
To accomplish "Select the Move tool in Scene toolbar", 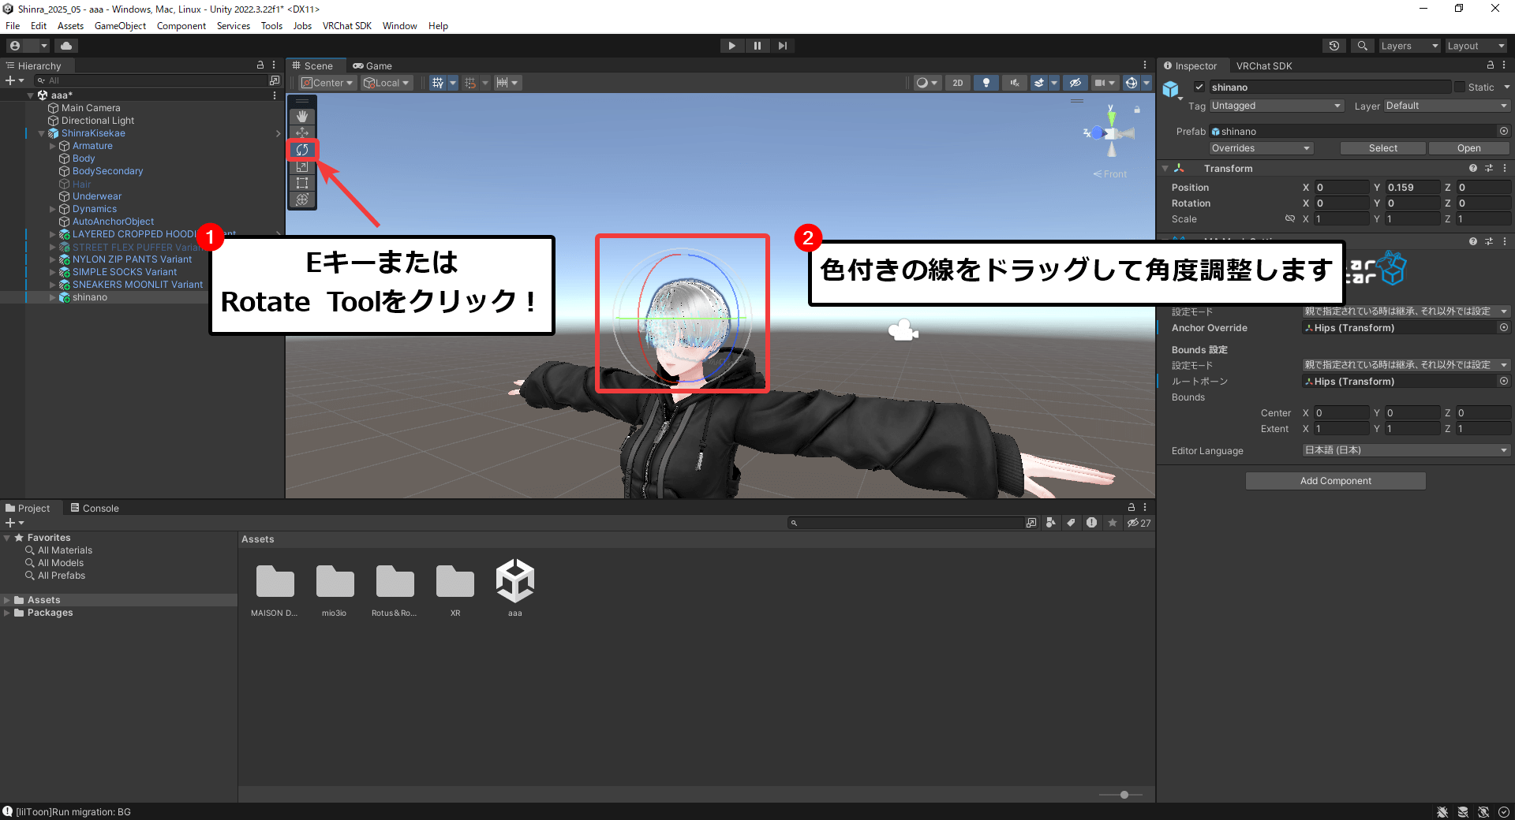I will click(301, 133).
